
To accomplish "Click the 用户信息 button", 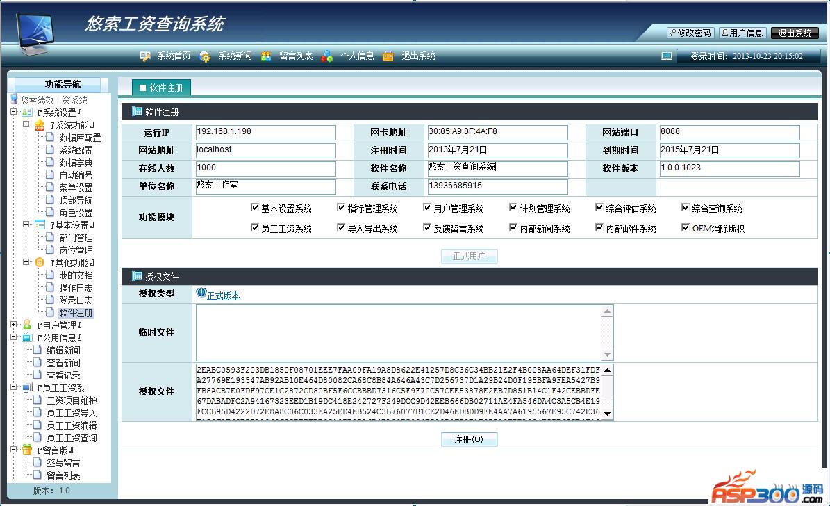I will tap(742, 33).
